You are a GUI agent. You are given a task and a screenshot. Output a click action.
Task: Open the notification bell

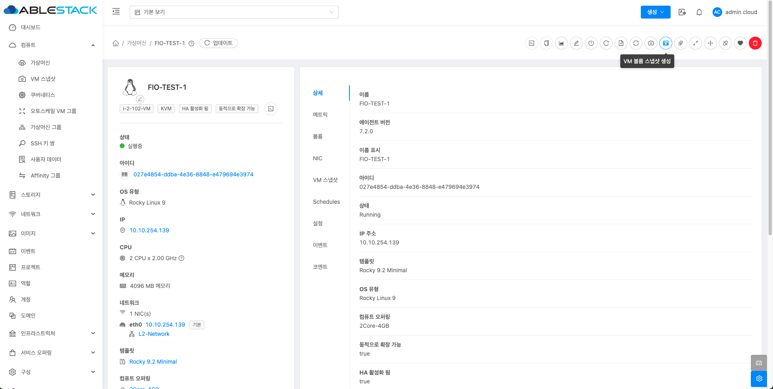699,12
